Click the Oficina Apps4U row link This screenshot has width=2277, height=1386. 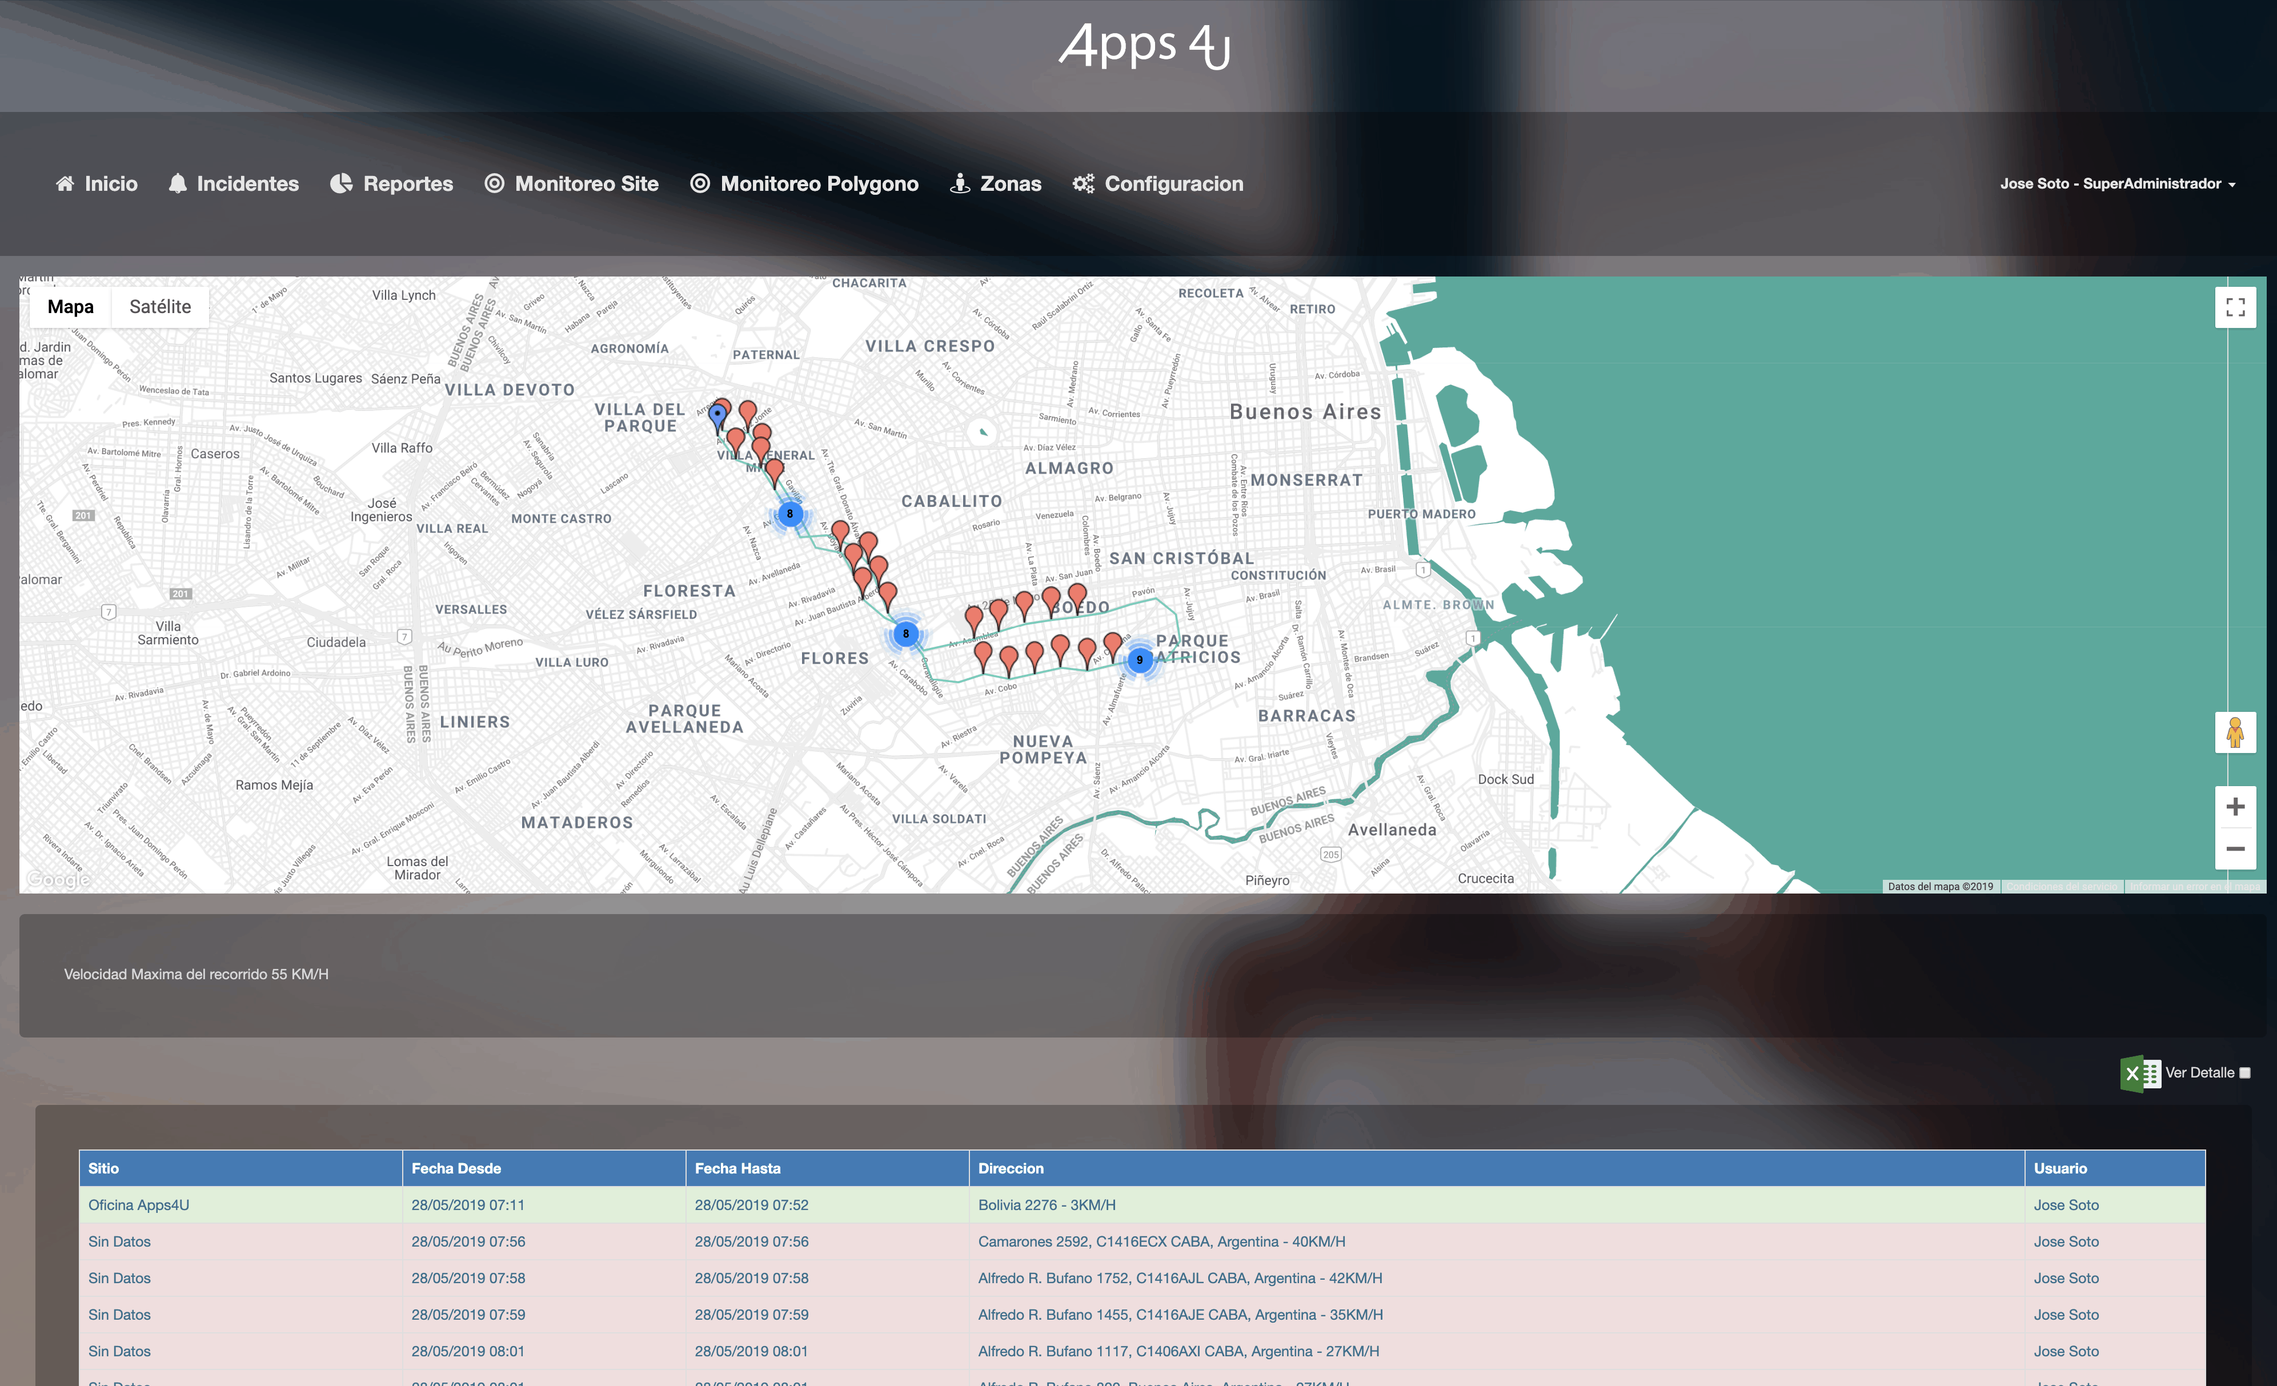click(x=139, y=1205)
